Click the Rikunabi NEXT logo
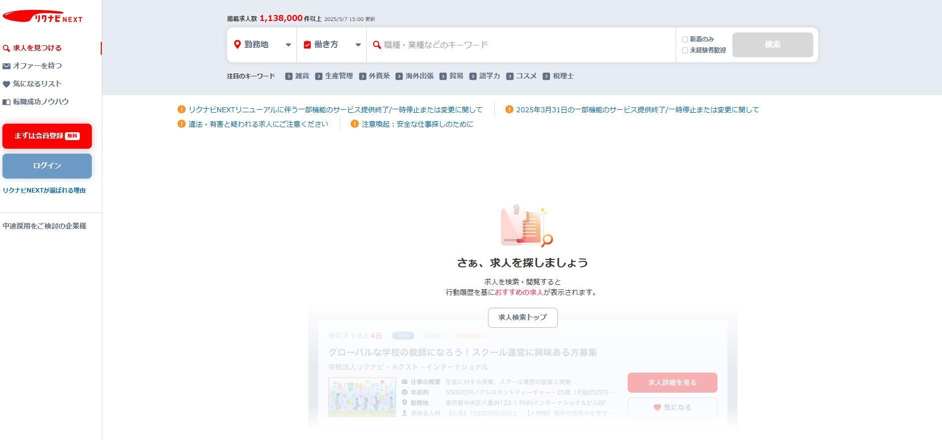 [x=43, y=16]
